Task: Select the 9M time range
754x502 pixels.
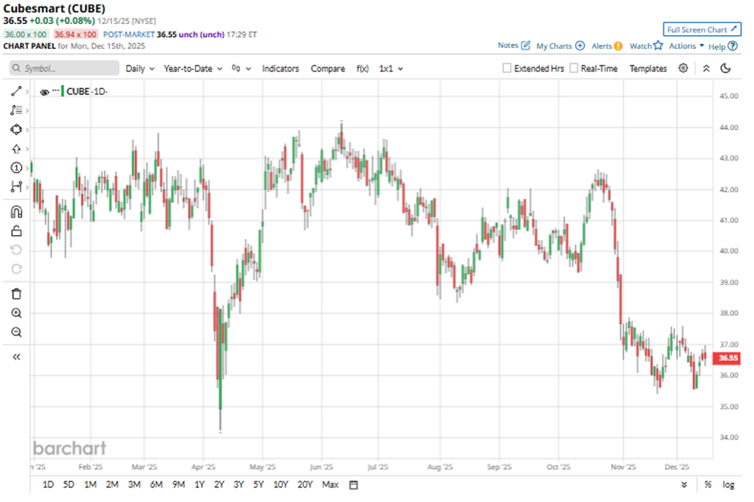Action: click(x=178, y=484)
